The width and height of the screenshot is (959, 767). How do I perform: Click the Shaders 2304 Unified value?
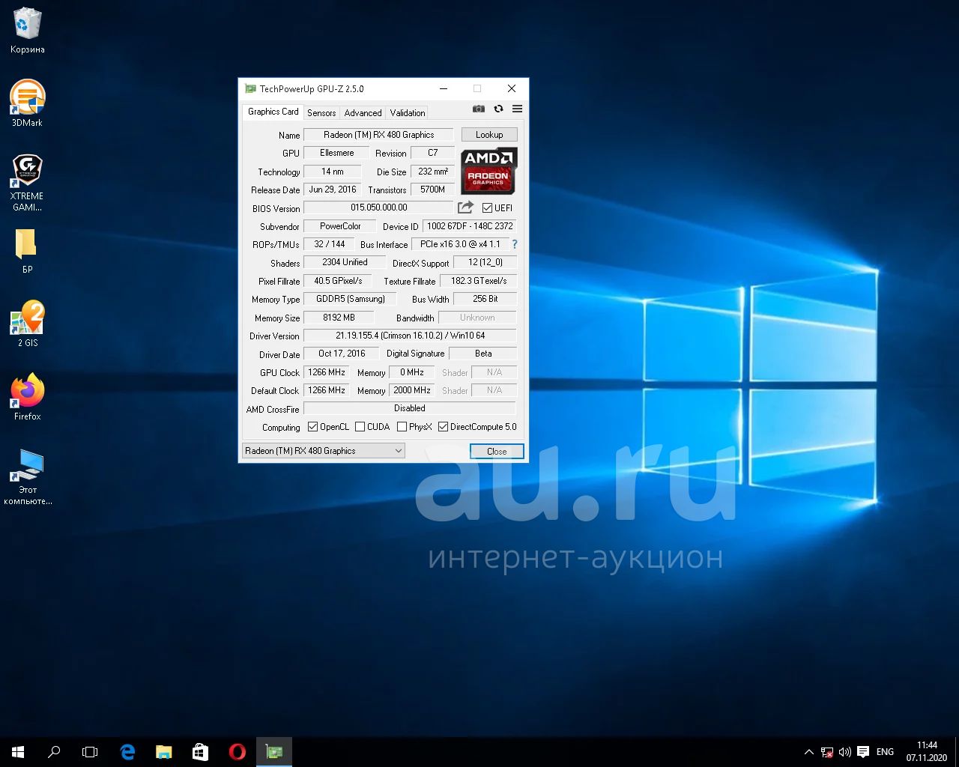(345, 262)
